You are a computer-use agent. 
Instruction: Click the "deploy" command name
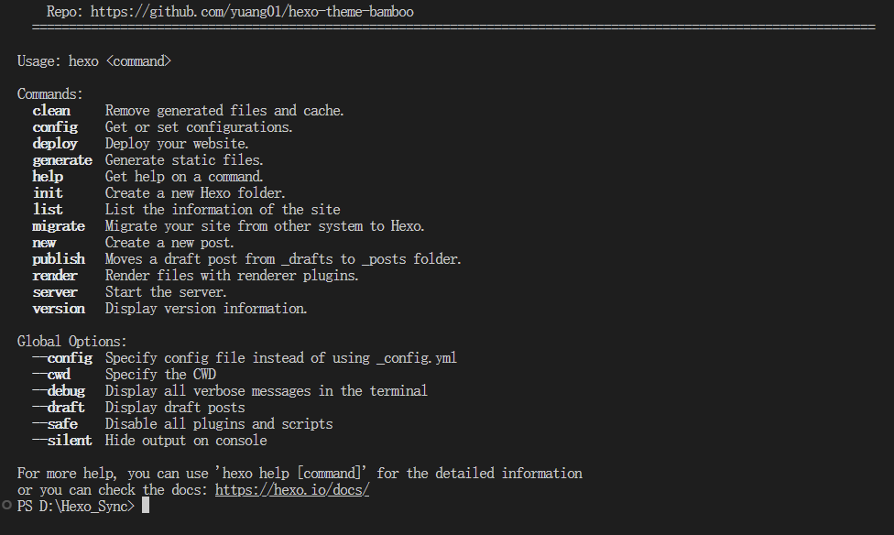coord(55,144)
